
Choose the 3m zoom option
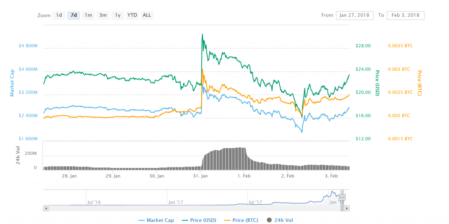[x=103, y=15]
